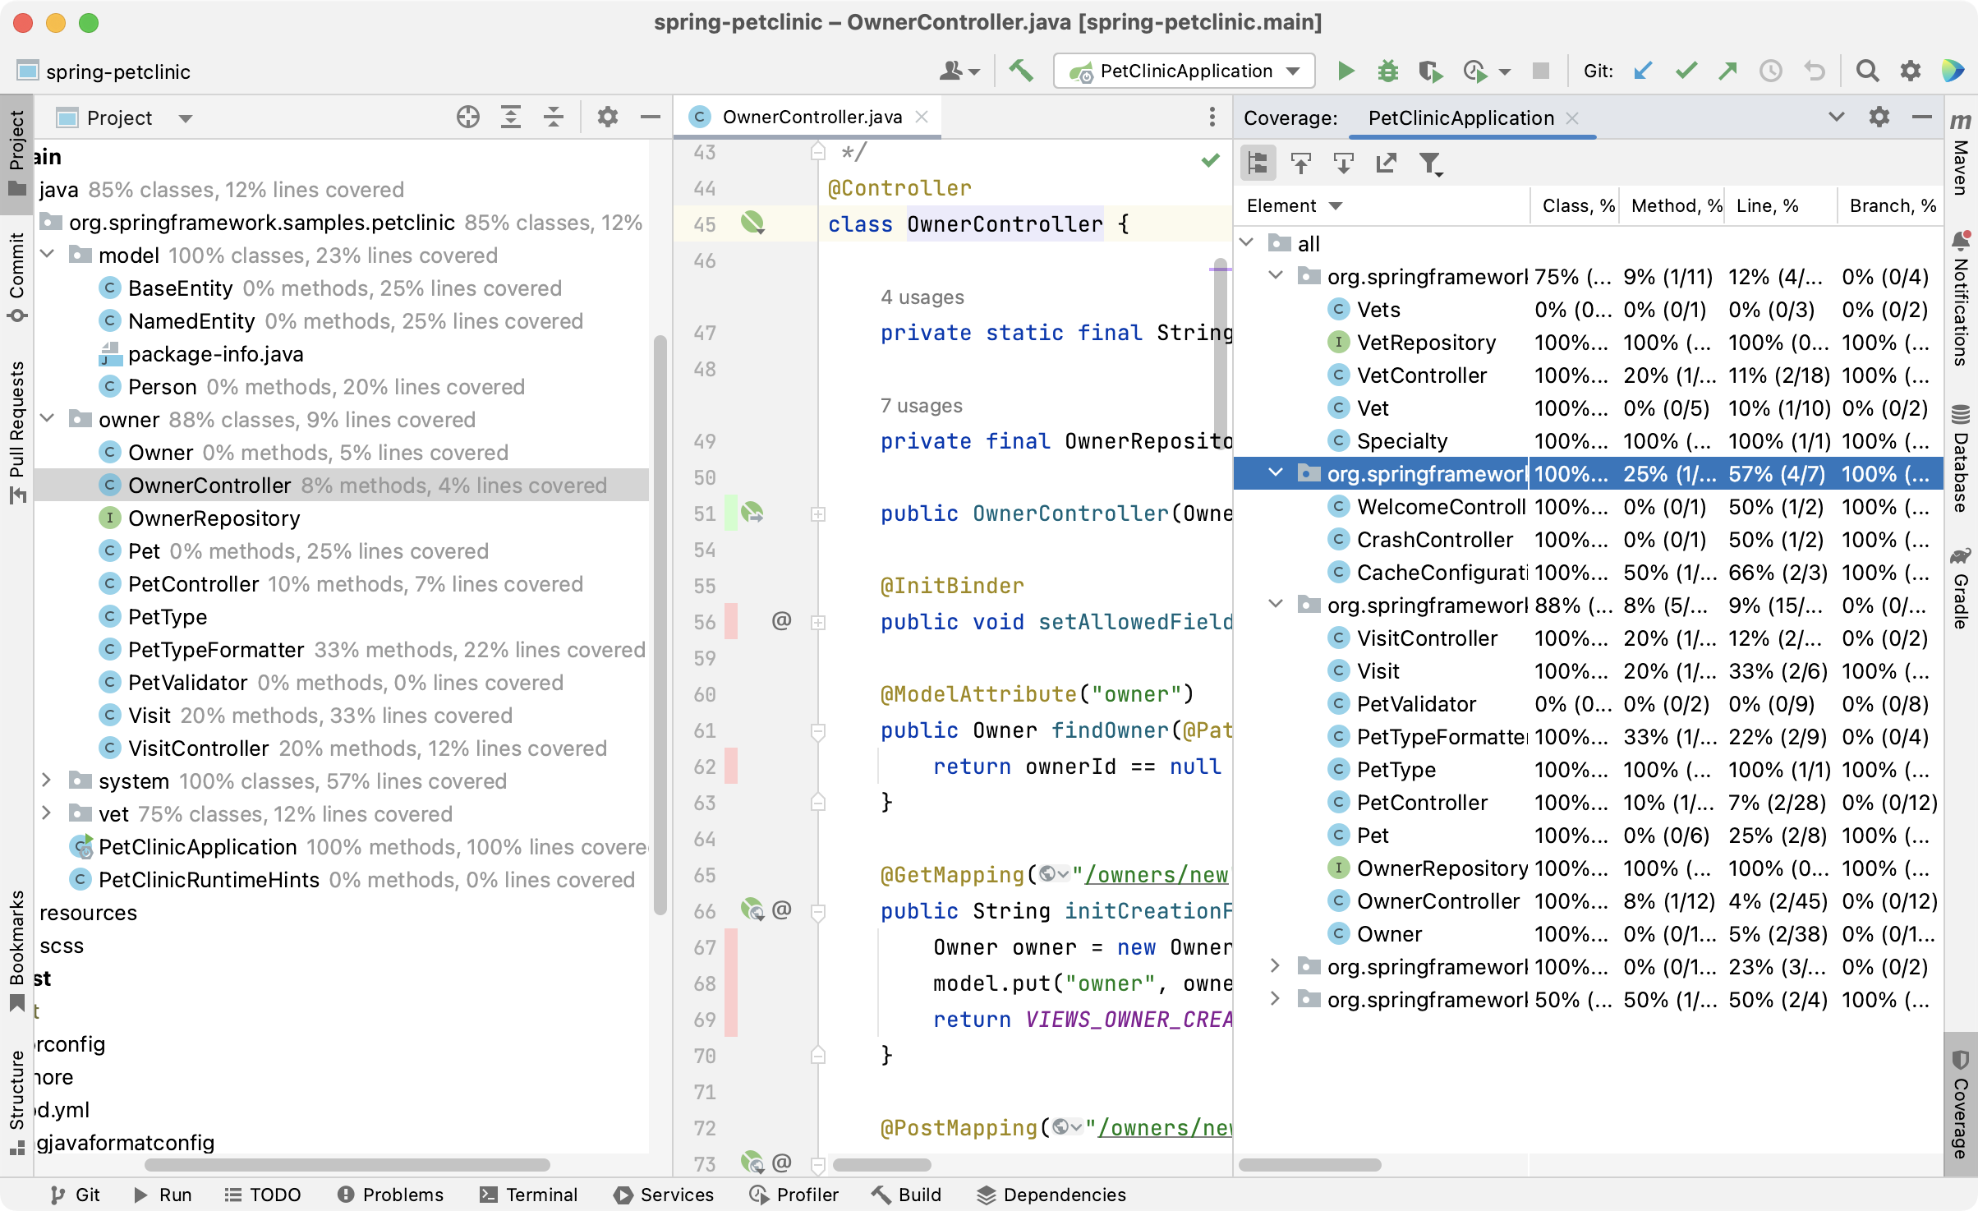Open the Profiler tool window
The image size is (1978, 1211).
pos(793,1195)
